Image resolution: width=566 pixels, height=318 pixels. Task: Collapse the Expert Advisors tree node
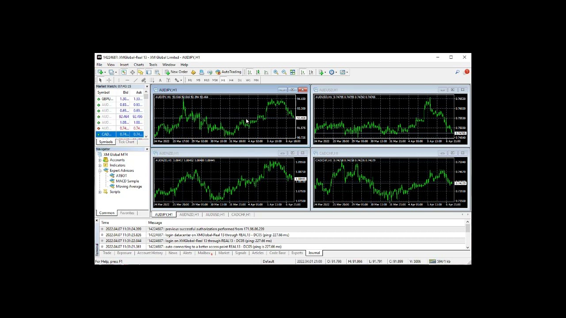(x=100, y=170)
